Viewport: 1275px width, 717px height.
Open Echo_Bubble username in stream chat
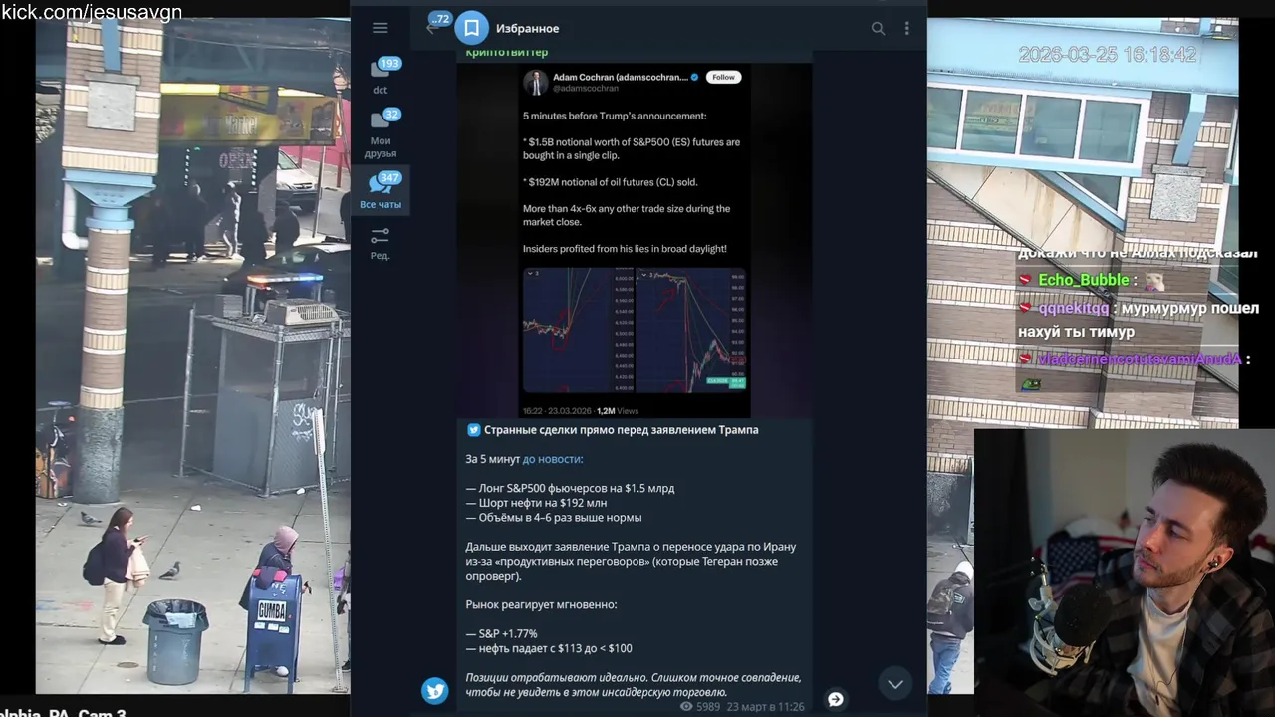pos(1084,280)
